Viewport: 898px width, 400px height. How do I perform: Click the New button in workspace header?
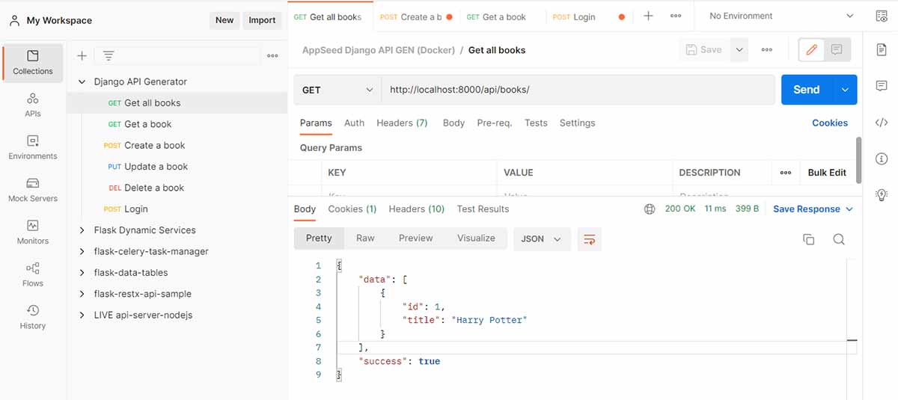pyautogui.click(x=224, y=20)
